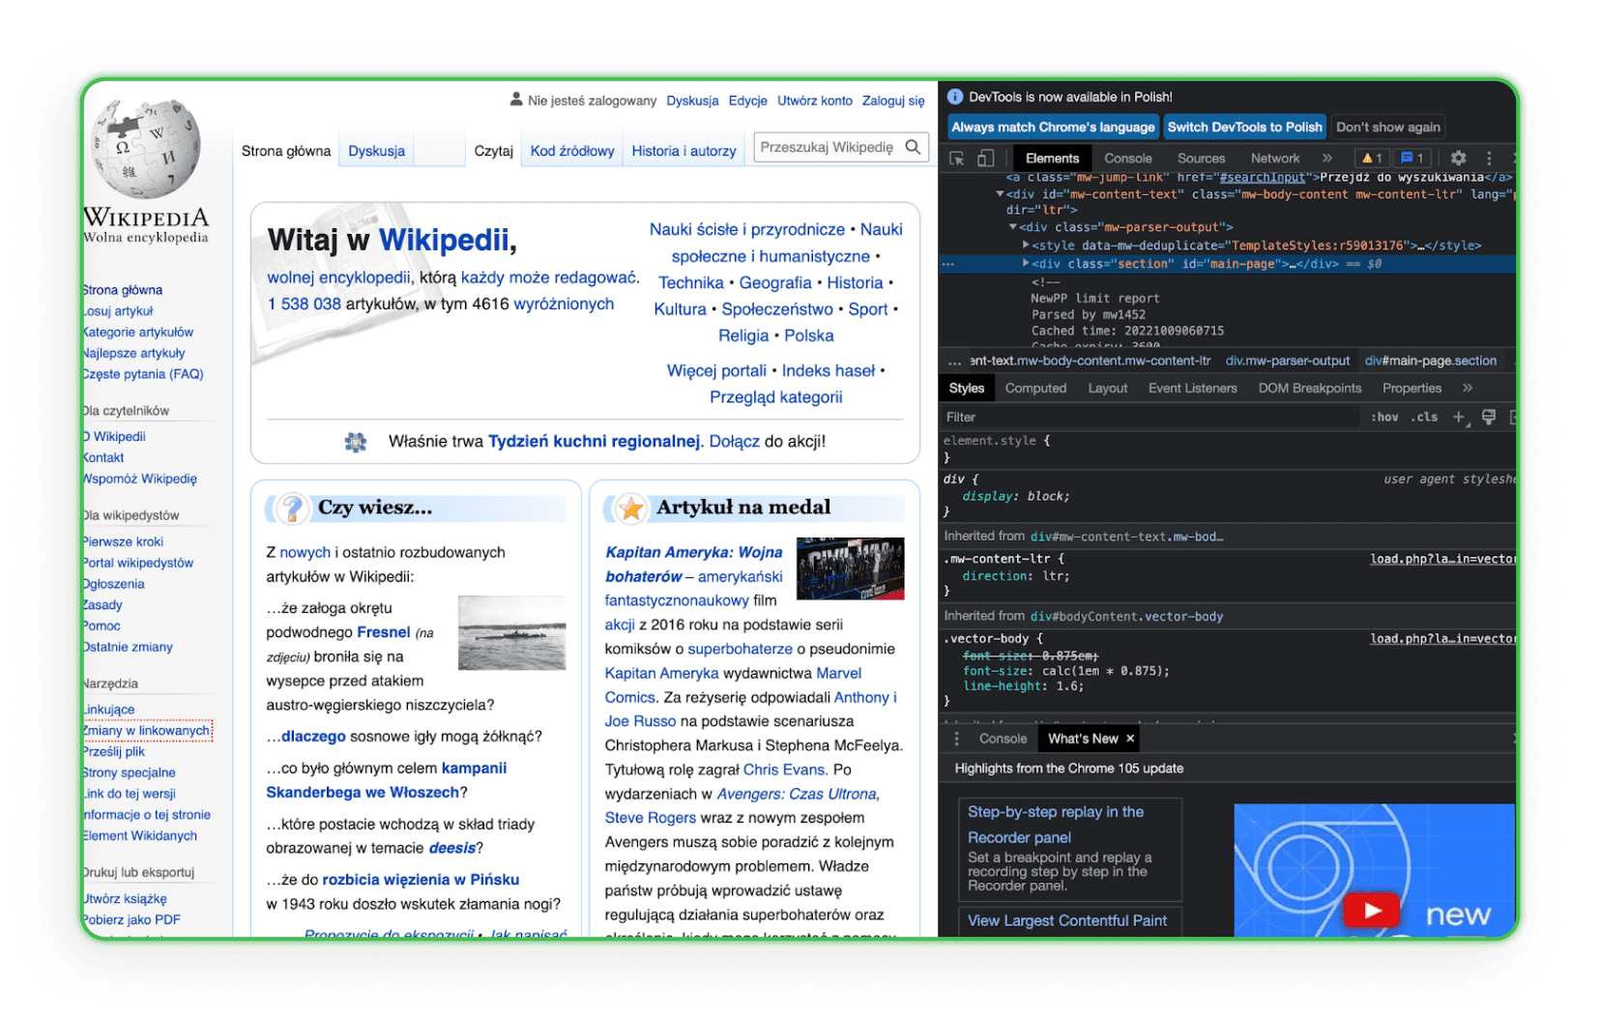Click Pobierz jako PDF sidebar link
Image resolution: width=1600 pixels, height=1018 pixels.
(x=132, y=920)
